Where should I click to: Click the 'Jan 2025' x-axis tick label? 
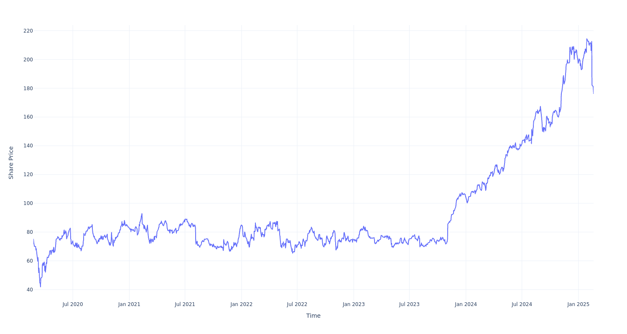[578, 304]
